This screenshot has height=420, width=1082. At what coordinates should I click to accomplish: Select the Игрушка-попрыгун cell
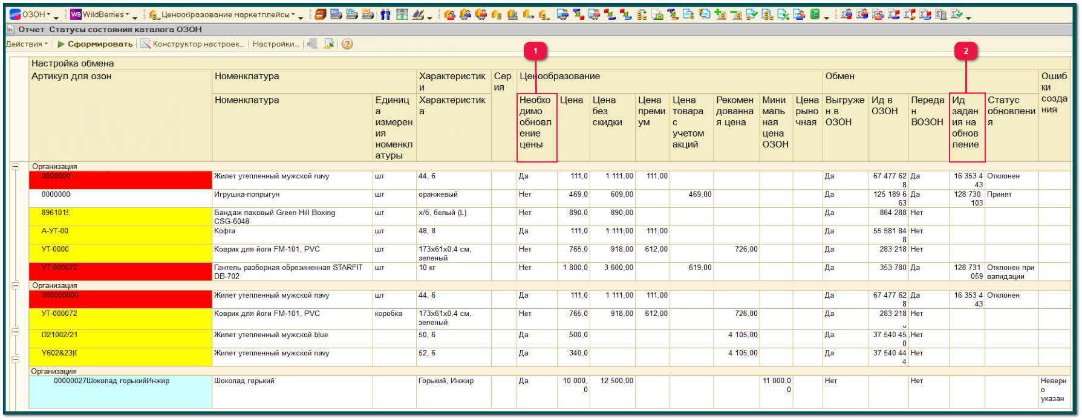(292, 199)
